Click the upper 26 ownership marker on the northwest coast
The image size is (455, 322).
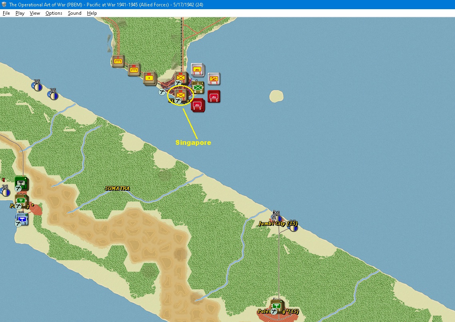[x=38, y=87]
